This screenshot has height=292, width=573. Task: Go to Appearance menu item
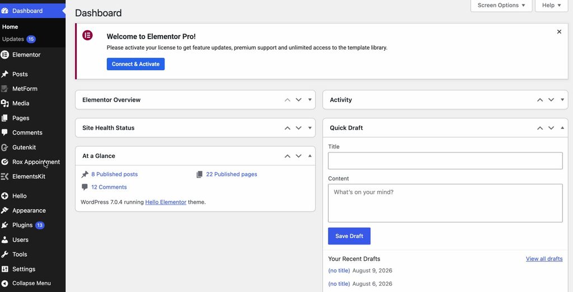coord(29,210)
